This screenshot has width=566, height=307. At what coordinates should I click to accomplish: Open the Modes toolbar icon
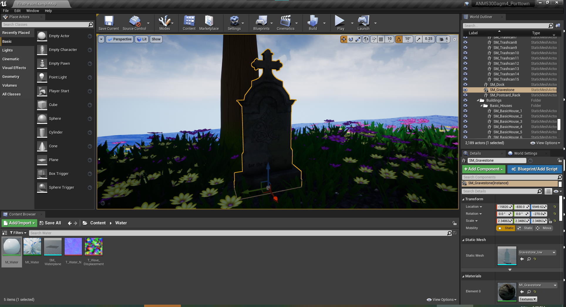coord(164,23)
